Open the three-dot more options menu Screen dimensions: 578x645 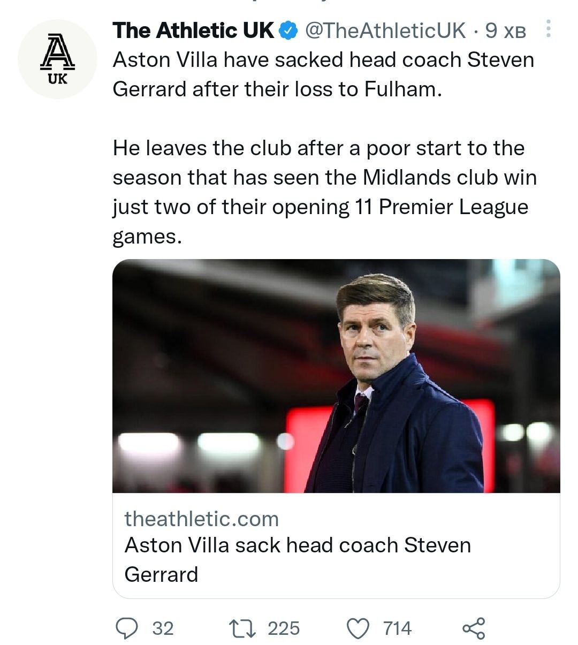pos(548,29)
